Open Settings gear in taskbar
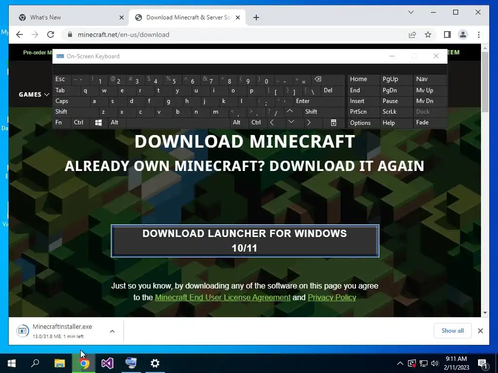 [x=155, y=363]
